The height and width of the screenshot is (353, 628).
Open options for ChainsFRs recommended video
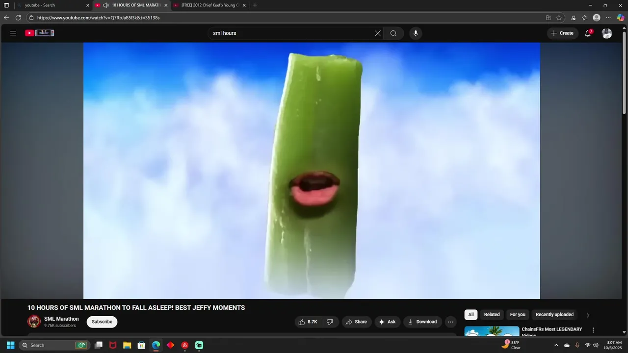pyautogui.click(x=593, y=330)
